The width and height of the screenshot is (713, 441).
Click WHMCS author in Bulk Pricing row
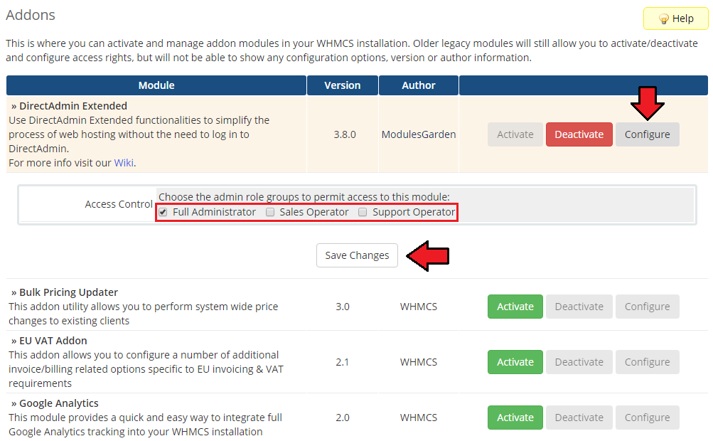coord(418,307)
